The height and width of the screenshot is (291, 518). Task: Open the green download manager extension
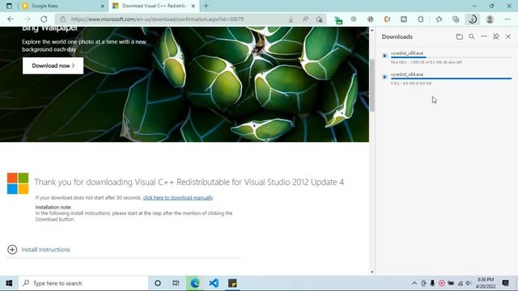pyautogui.click(x=338, y=19)
